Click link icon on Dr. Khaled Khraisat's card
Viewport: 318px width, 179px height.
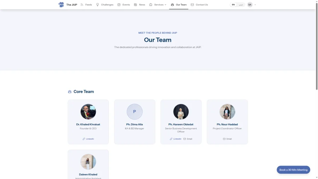84,139
